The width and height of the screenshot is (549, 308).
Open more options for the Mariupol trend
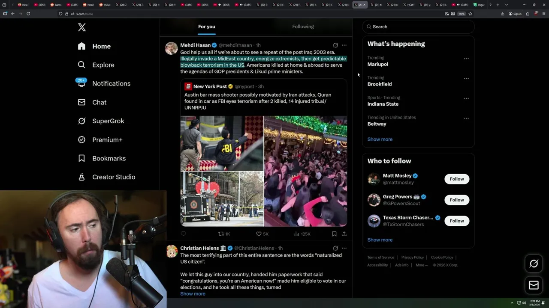466,59
